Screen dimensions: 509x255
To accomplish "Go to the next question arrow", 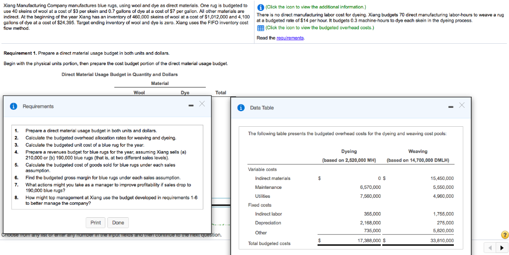I will [502, 248].
